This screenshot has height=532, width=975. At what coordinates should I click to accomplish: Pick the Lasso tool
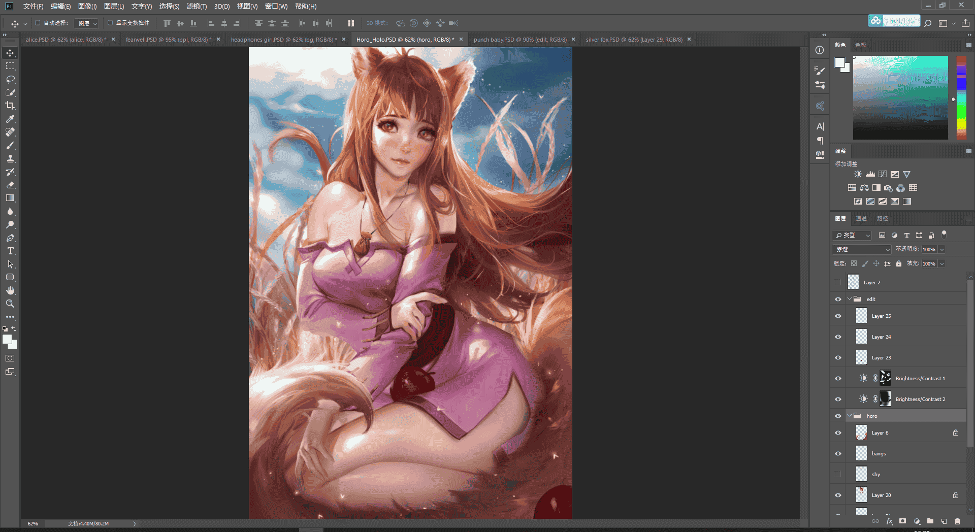click(x=10, y=79)
